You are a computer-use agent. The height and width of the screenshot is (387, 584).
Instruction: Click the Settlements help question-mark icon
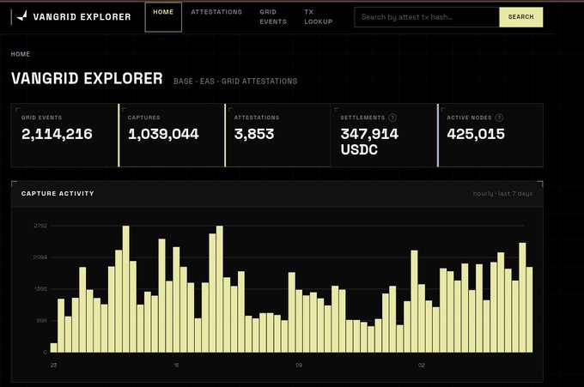(392, 118)
